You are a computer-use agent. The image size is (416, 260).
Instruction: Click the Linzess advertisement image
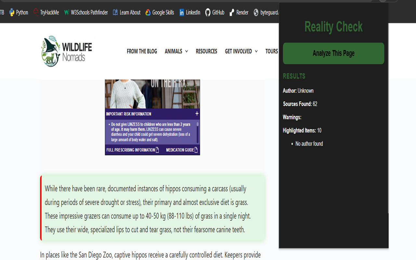click(x=152, y=94)
